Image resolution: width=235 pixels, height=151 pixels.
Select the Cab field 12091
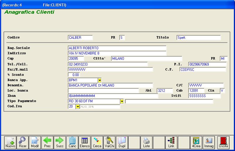[x=196, y=91]
